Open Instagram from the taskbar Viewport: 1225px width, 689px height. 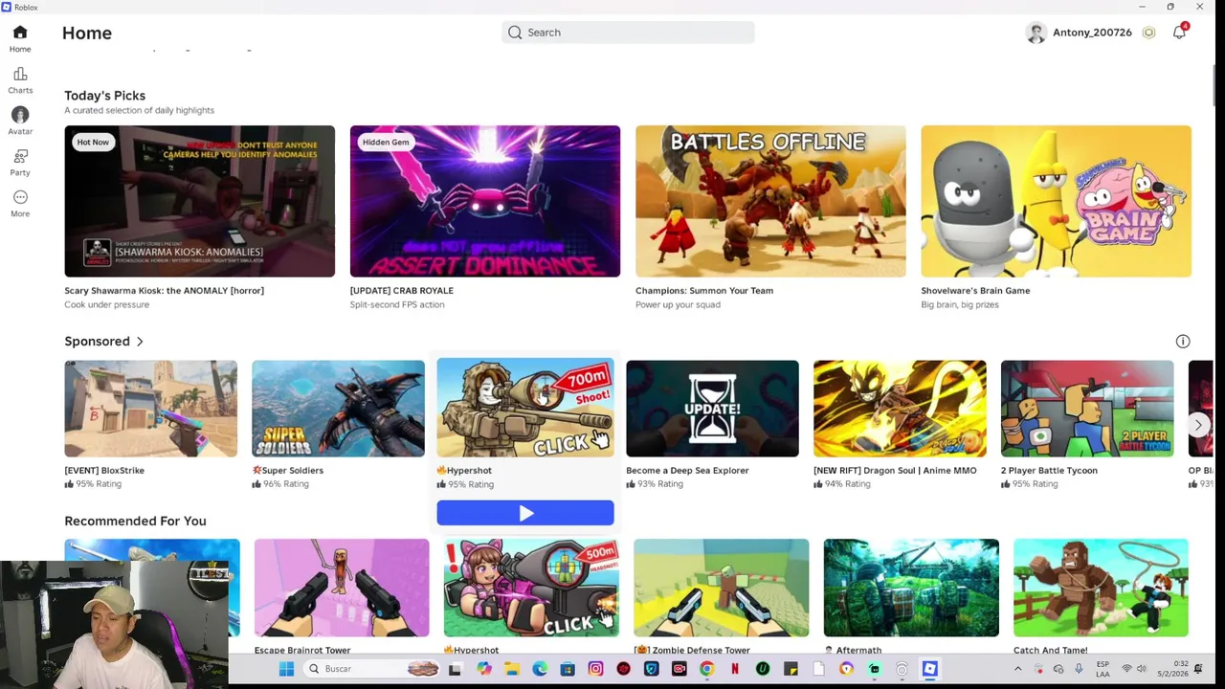click(x=595, y=669)
